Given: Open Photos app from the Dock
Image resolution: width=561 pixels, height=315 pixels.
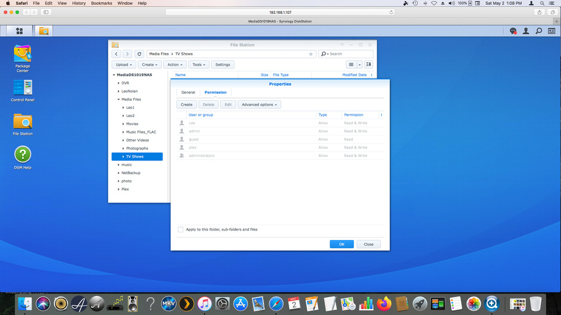Looking at the screenshot, I should click(x=474, y=304).
